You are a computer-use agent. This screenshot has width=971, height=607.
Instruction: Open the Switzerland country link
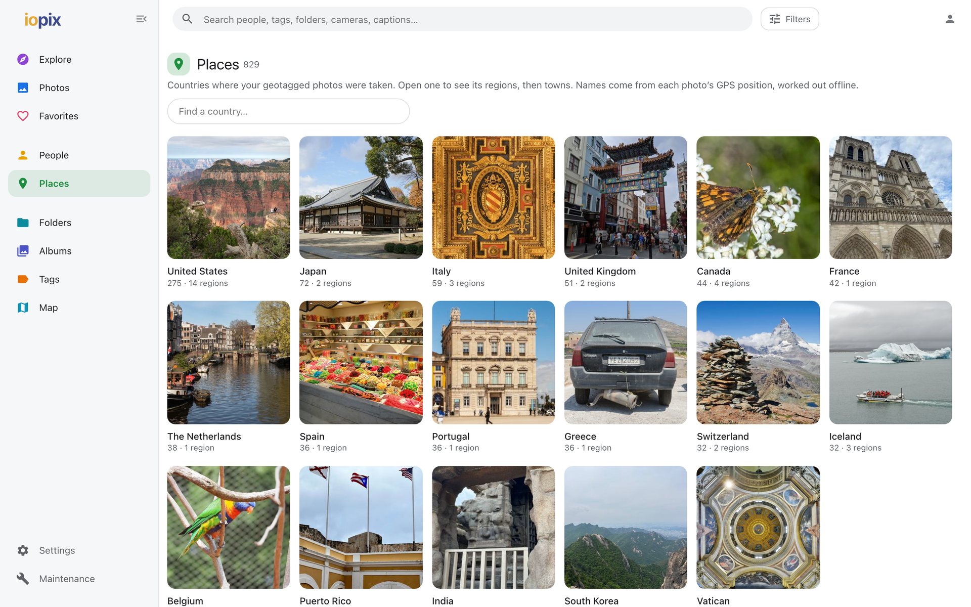click(722, 437)
